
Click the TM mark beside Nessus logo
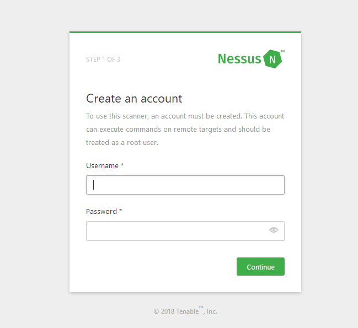tap(282, 51)
